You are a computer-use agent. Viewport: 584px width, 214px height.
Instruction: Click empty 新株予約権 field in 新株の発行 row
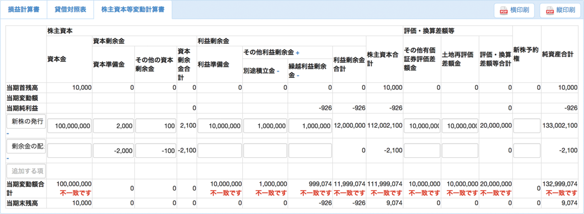pos(527,126)
